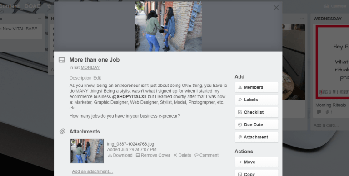The width and height of the screenshot is (349, 176).
Task: Click the star icon next to board name
Action: pyautogui.click(x=49, y=6)
